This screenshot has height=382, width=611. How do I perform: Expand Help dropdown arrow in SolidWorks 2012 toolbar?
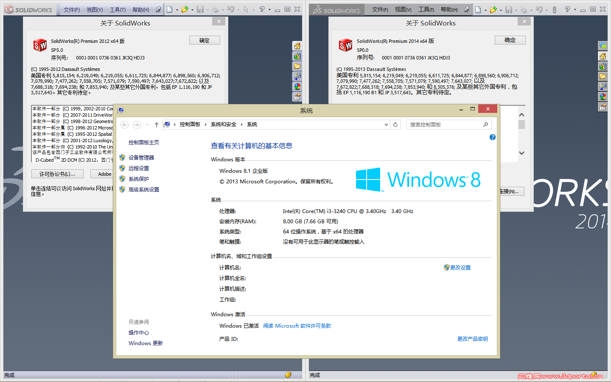pyautogui.click(x=269, y=10)
